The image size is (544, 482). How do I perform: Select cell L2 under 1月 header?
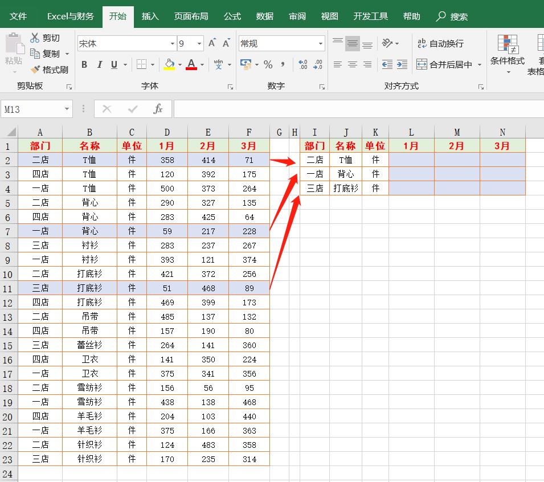tap(411, 160)
